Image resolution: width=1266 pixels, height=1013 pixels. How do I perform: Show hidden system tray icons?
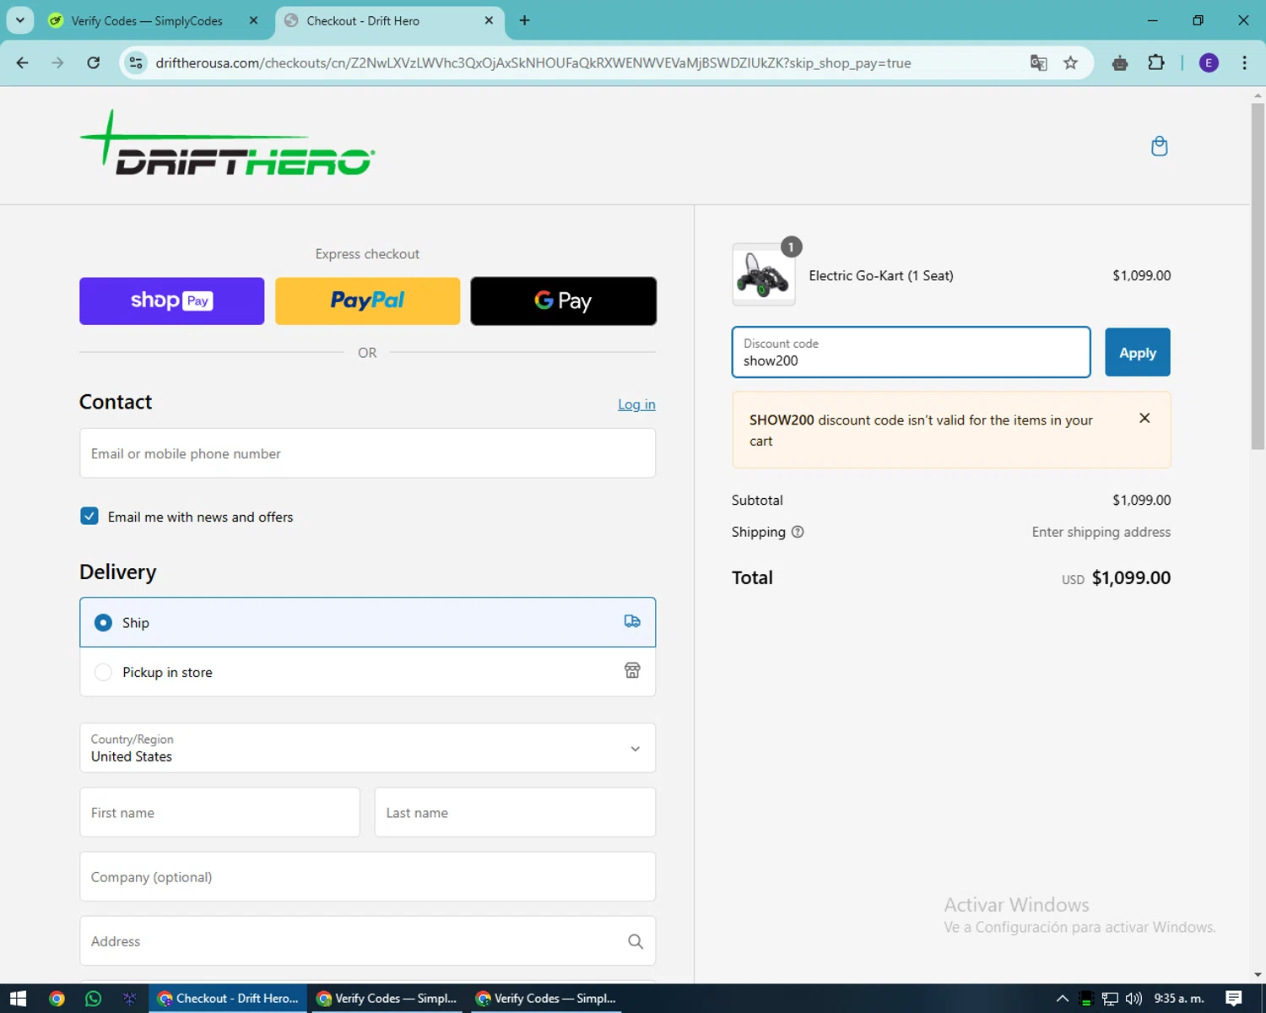pyautogui.click(x=1062, y=999)
